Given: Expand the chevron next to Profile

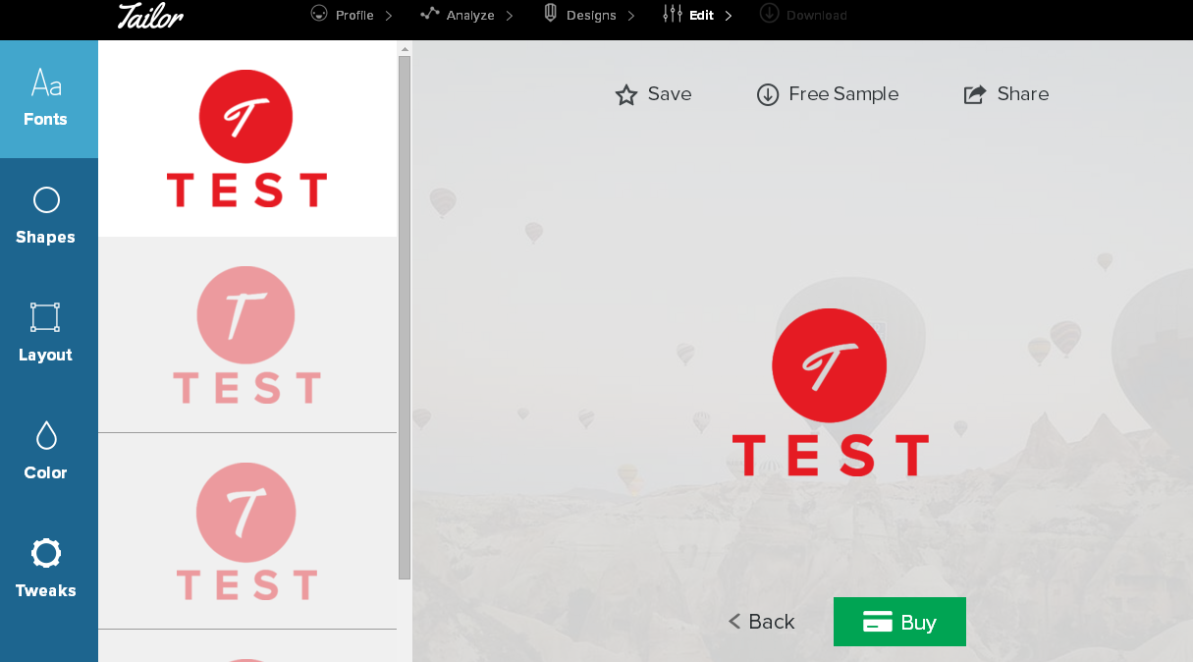Looking at the screenshot, I should click(x=391, y=14).
